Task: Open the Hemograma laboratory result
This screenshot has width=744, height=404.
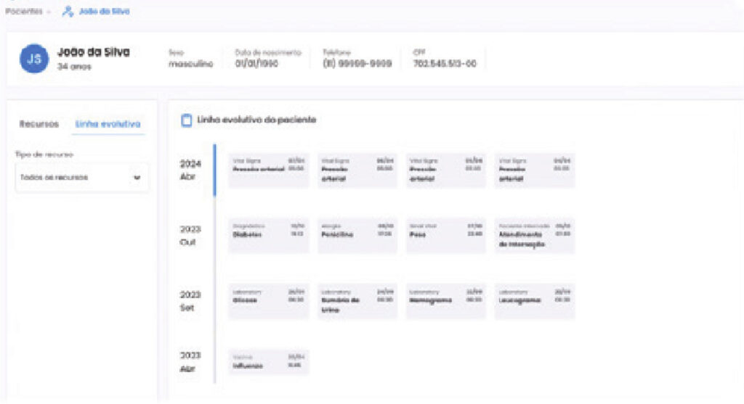Action: (x=445, y=300)
